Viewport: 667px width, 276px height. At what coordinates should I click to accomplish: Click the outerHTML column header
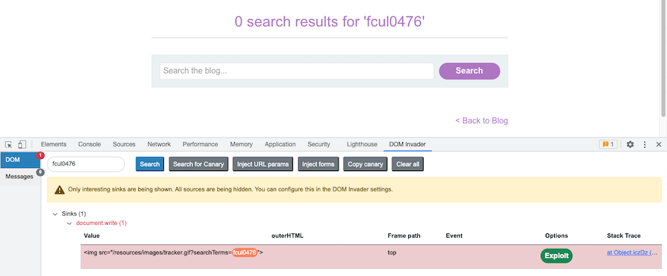[287, 236]
